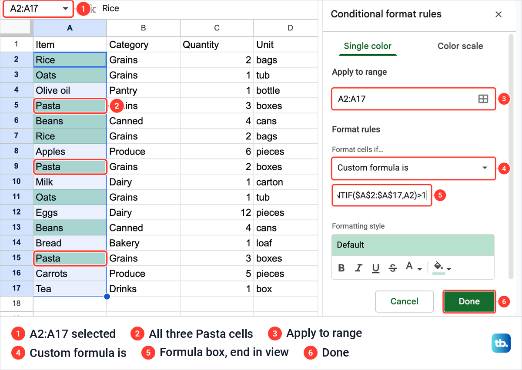
Task: Click the select data range grid icon
Action: click(483, 99)
